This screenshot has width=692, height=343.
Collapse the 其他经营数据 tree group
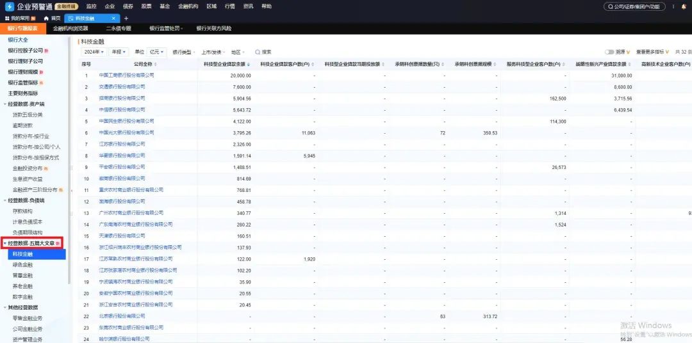5,307
